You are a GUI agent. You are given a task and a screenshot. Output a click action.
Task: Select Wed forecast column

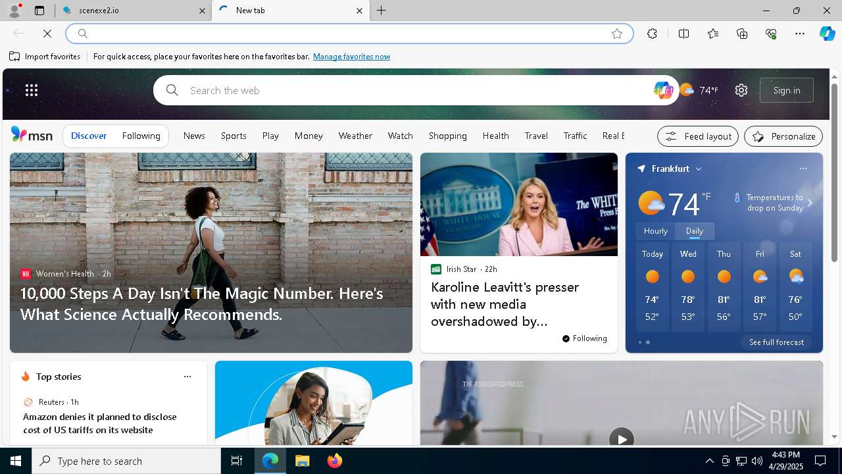pyautogui.click(x=688, y=287)
